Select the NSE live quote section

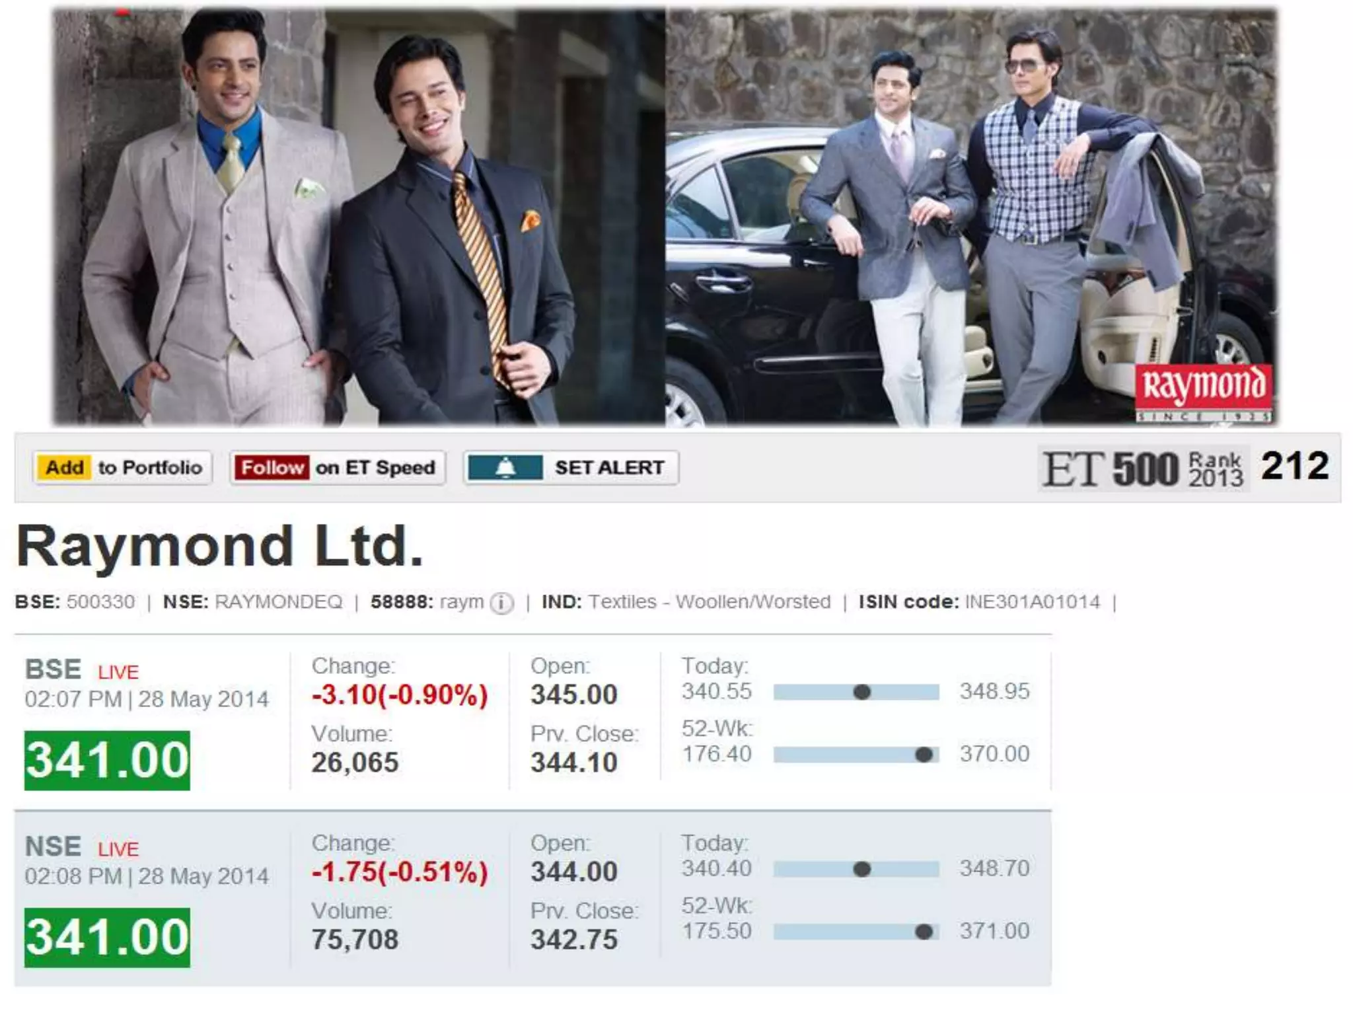click(x=532, y=899)
